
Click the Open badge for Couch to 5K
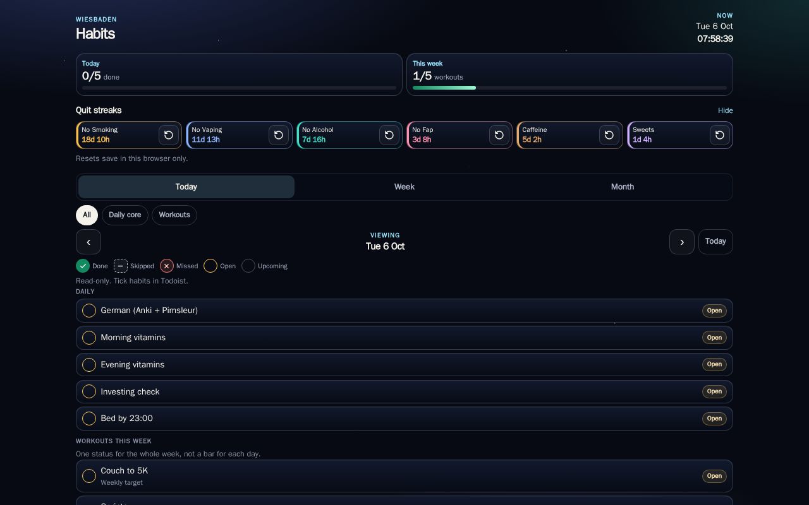tap(714, 476)
